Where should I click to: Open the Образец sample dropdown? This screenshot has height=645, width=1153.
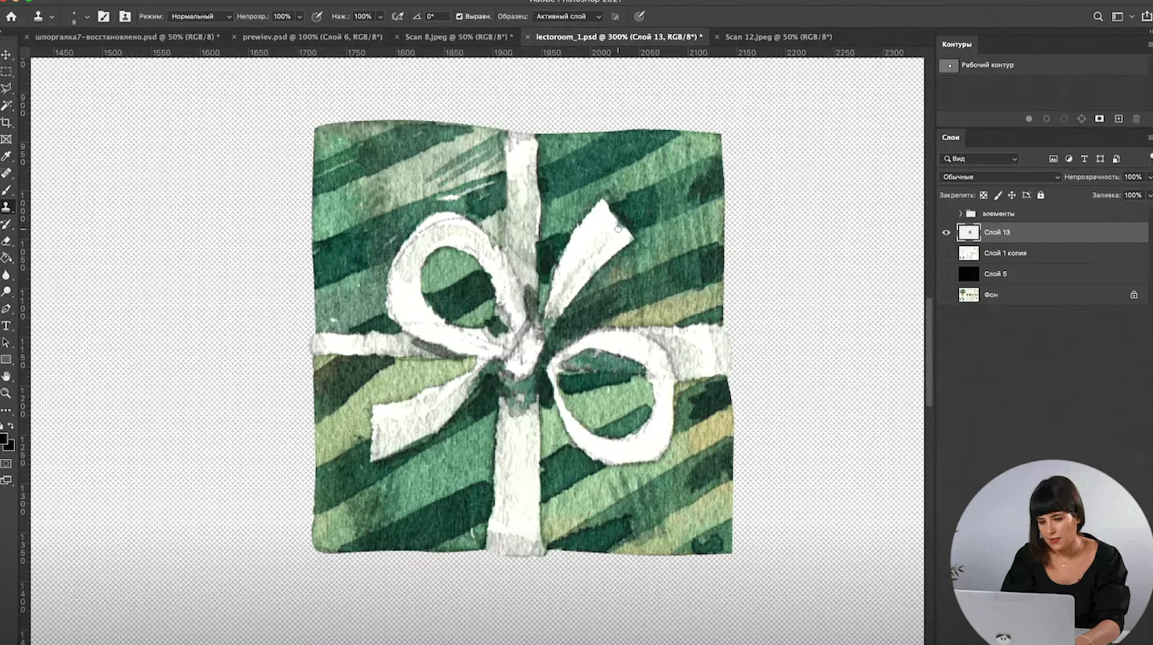coord(567,16)
